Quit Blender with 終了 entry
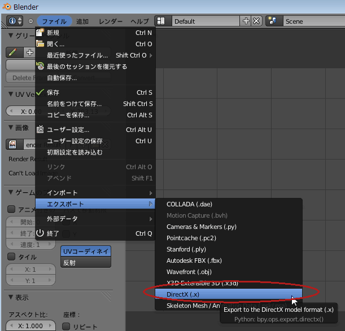Image resolution: width=345 pixels, height=331 pixels. tap(95, 233)
